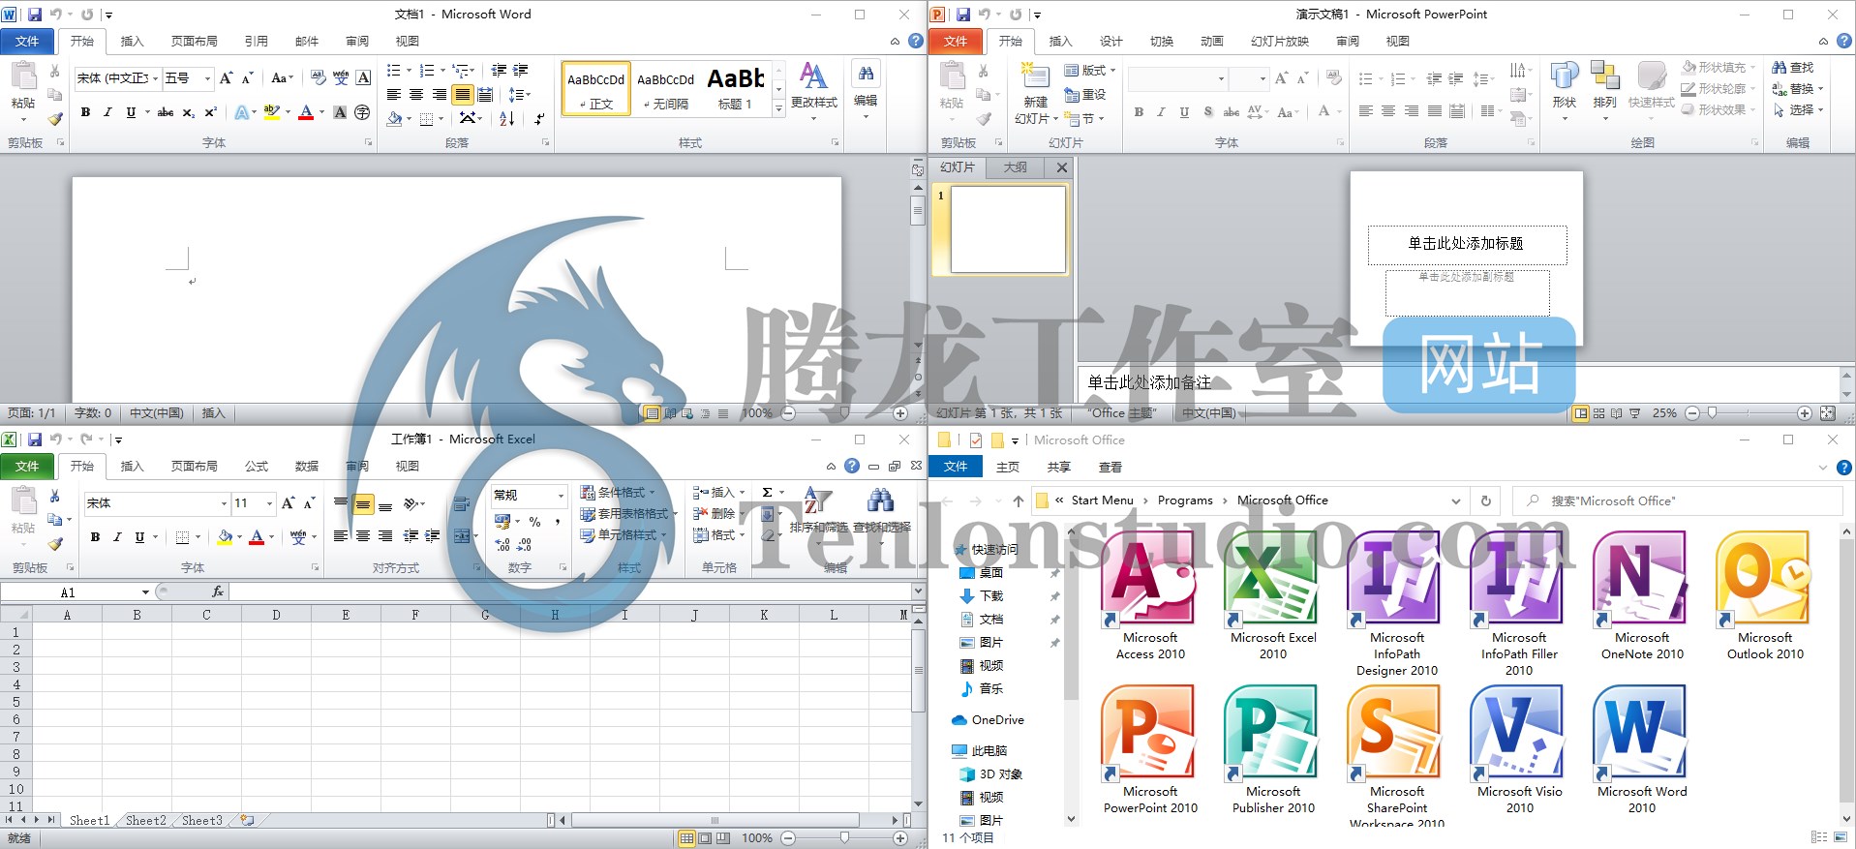Image resolution: width=1856 pixels, height=849 pixels.
Task: Open Excel Formulas (公式) tab
Action: (x=257, y=467)
